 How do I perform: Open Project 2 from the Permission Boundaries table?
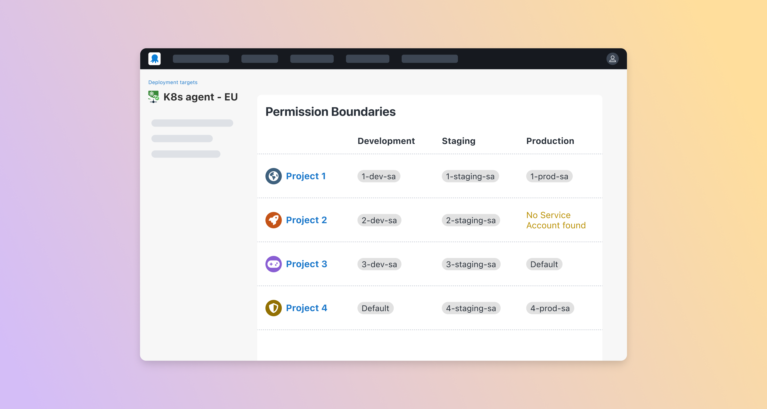point(306,220)
